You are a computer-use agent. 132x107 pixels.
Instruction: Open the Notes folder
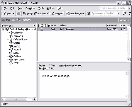pyautogui.click(x=16, y=53)
